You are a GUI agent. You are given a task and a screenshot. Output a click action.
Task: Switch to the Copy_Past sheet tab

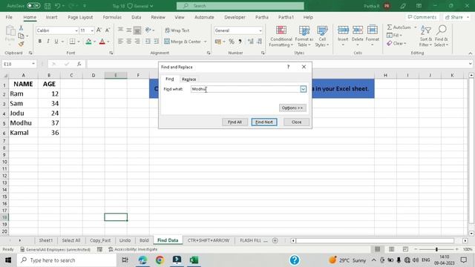point(100,240)
